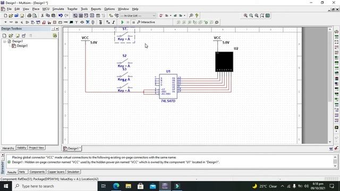Click the Save disk icon in toolbar

(x=22, y=15)
